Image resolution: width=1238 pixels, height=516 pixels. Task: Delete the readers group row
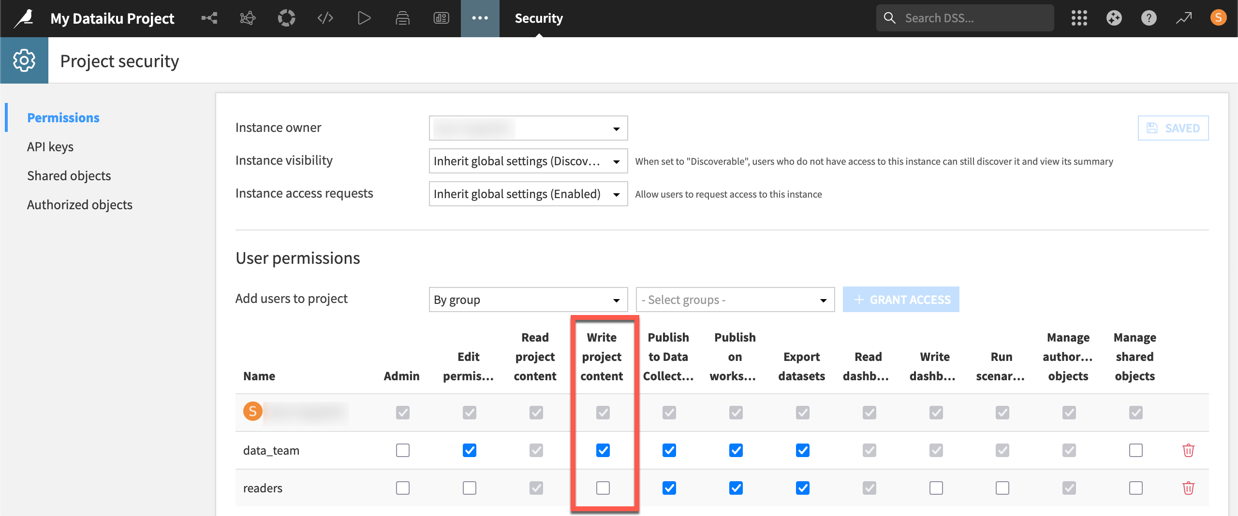click(x=1188, y=488)
